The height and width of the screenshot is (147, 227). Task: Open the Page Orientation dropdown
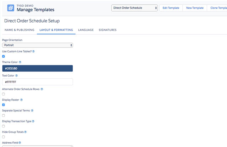37,45
